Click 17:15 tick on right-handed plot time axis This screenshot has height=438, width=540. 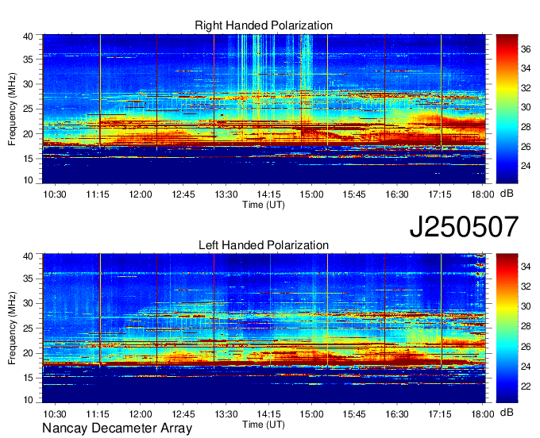[x=440, y=194]
